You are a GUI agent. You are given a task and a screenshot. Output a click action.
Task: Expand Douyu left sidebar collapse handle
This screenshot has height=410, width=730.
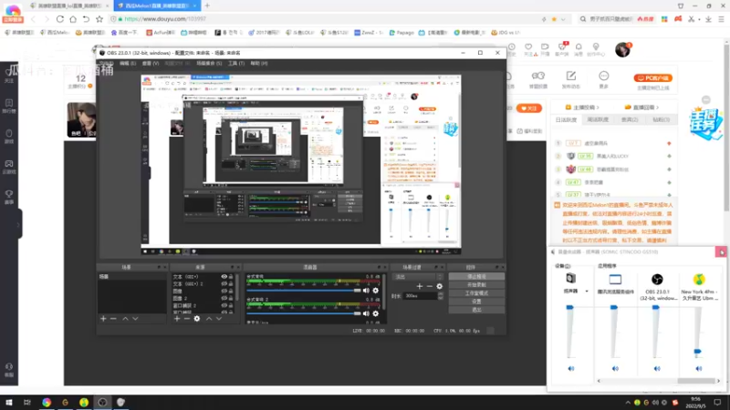coord(18,224)
